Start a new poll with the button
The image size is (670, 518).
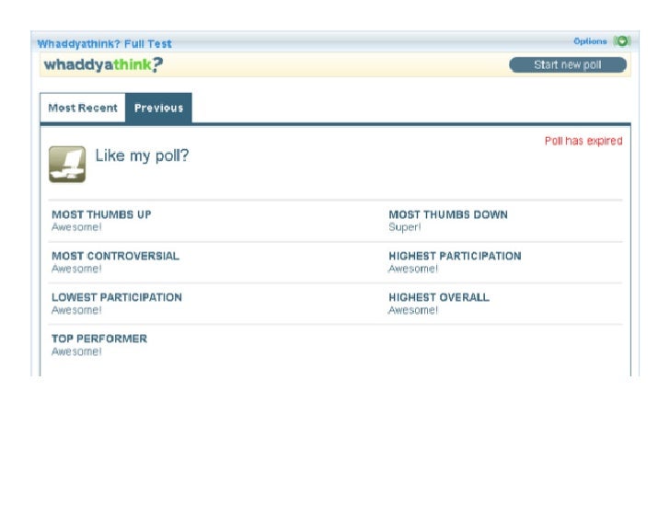[568, 65]
